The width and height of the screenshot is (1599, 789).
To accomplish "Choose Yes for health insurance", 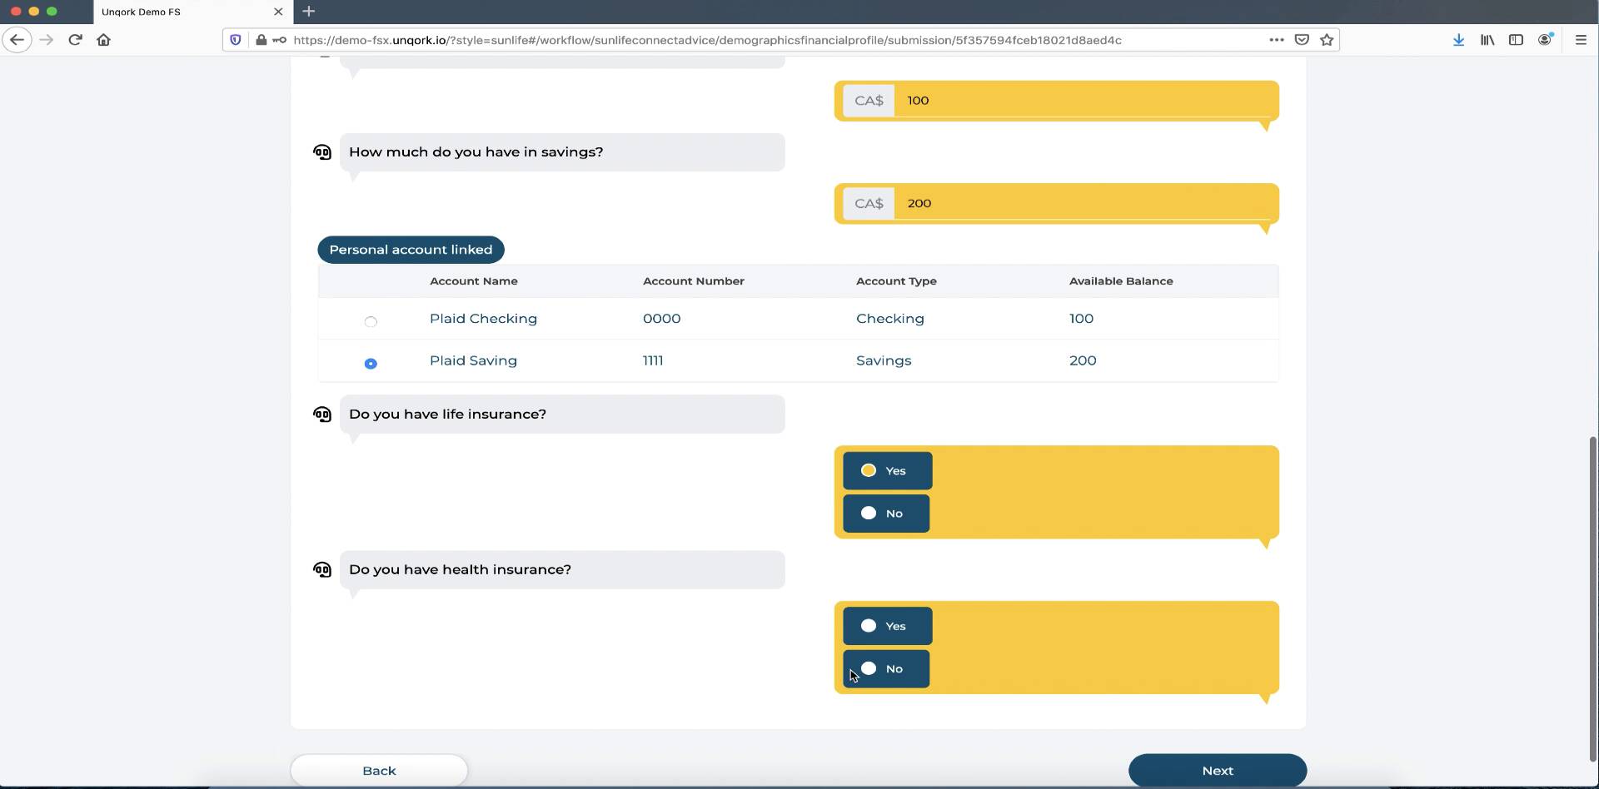I will (887, 626).
